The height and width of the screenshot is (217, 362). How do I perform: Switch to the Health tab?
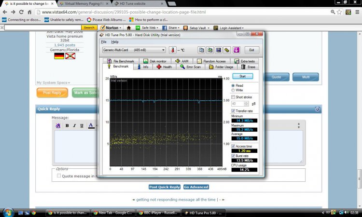coord(165,67)
